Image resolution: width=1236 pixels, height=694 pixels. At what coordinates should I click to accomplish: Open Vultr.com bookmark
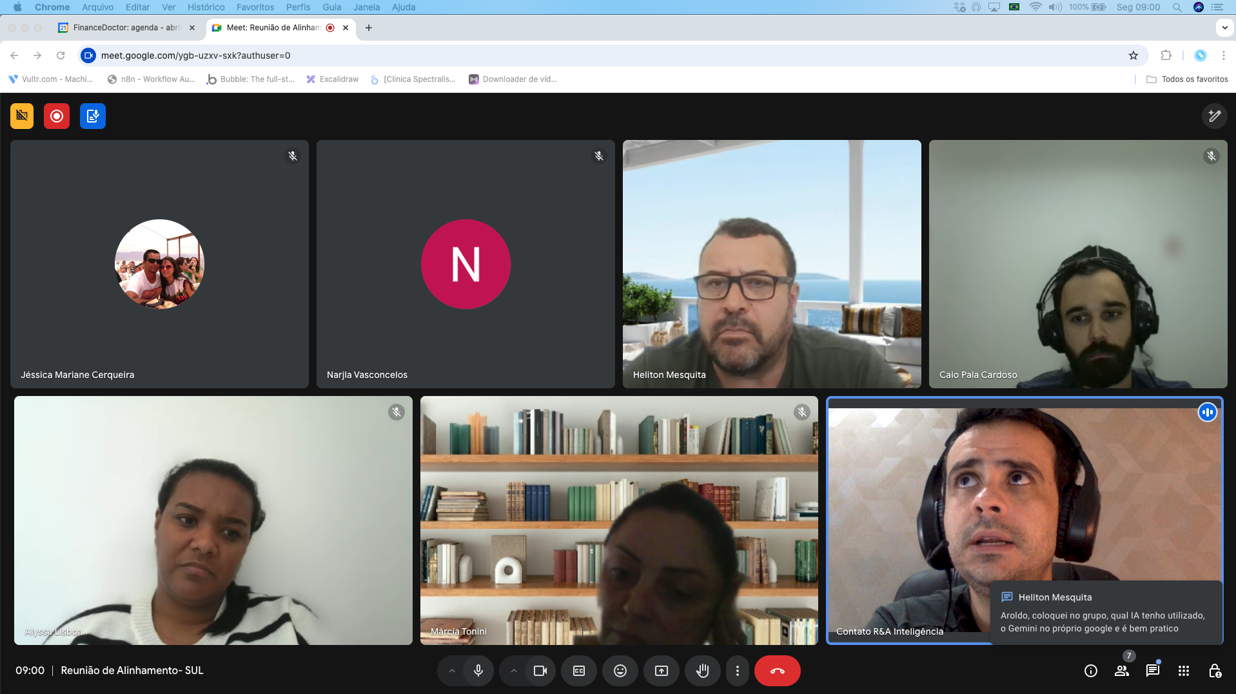51,79
